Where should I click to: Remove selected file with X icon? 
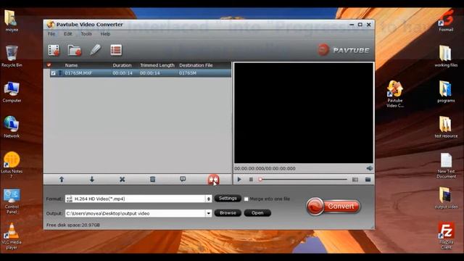tap(123, 179)
